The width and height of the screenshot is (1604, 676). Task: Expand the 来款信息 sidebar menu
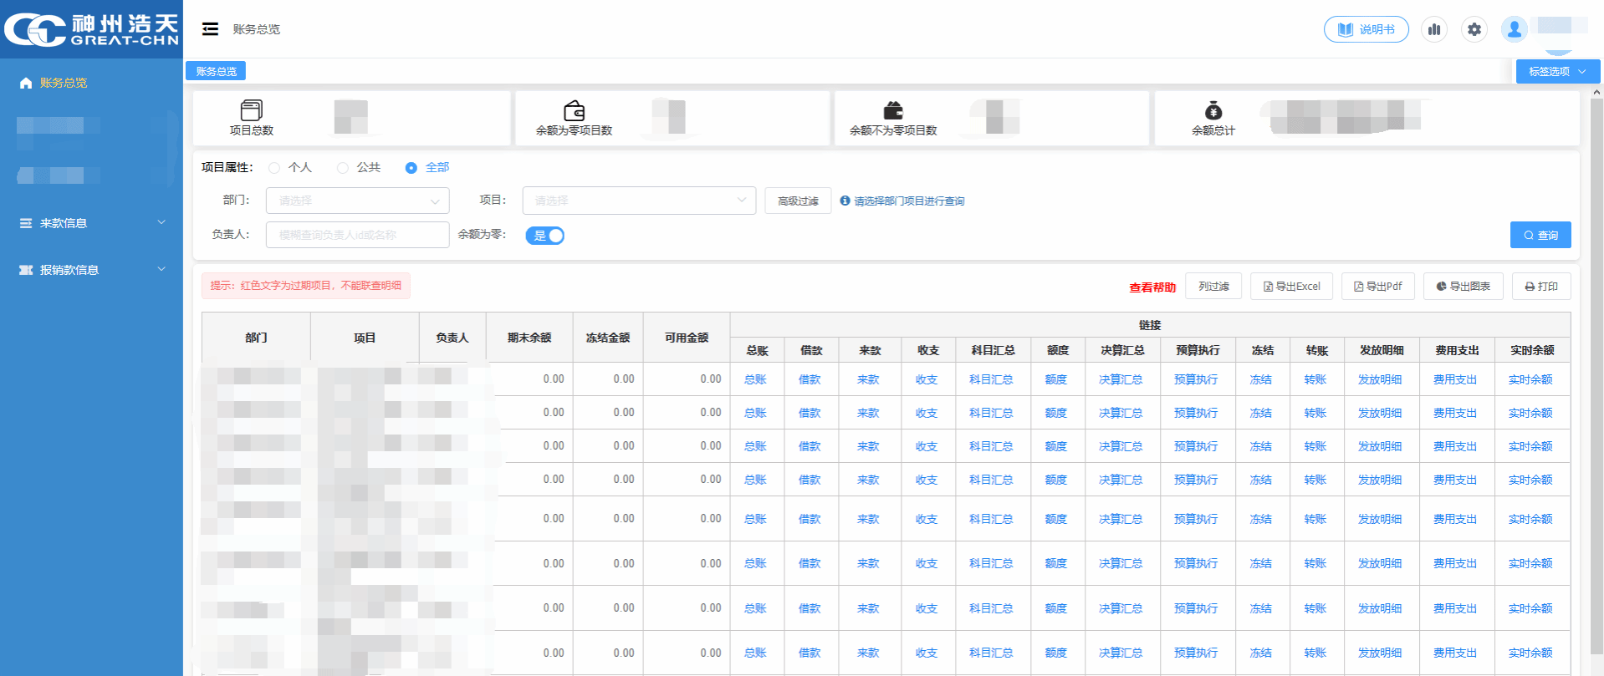91,223
